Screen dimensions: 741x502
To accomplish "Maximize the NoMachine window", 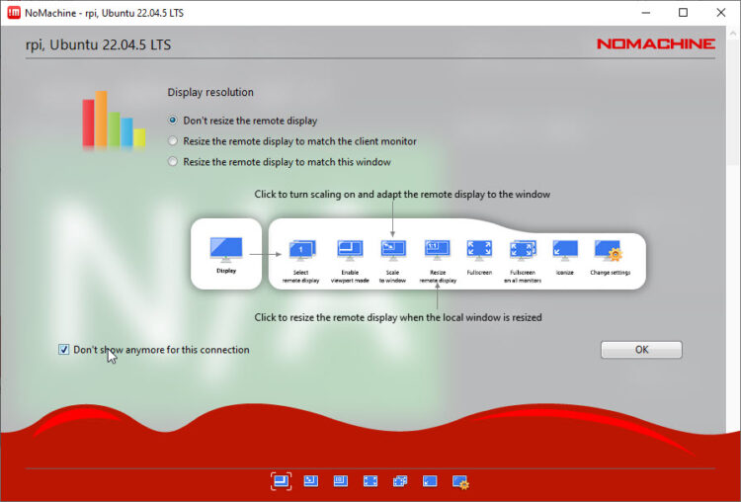I will click(683, 13).
